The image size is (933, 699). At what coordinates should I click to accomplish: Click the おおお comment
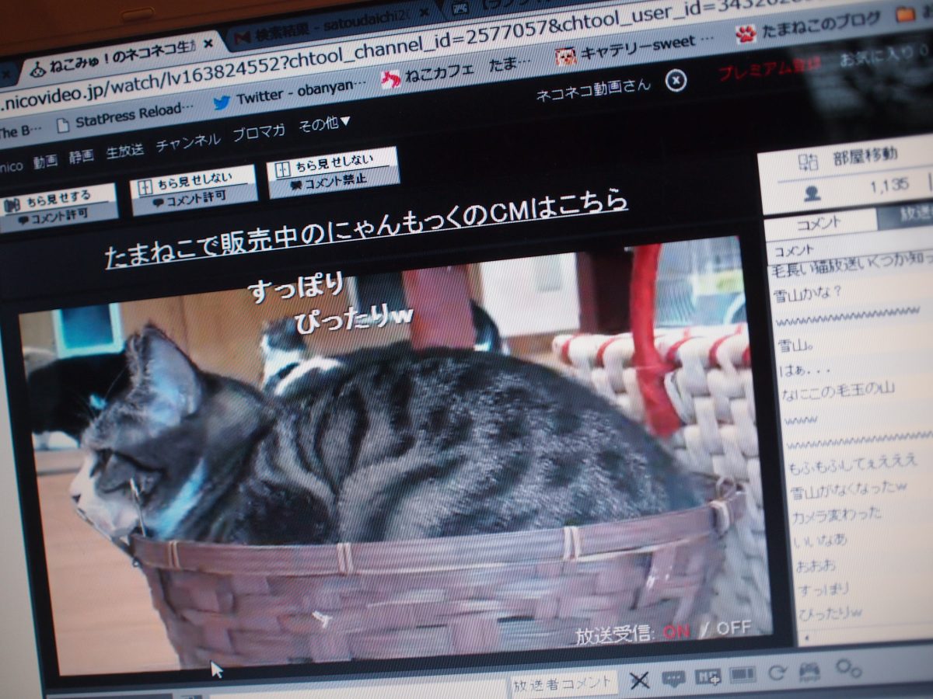(816, 565)
